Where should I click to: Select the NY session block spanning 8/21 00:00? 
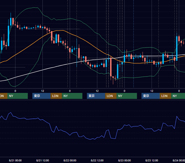(17, 96)
